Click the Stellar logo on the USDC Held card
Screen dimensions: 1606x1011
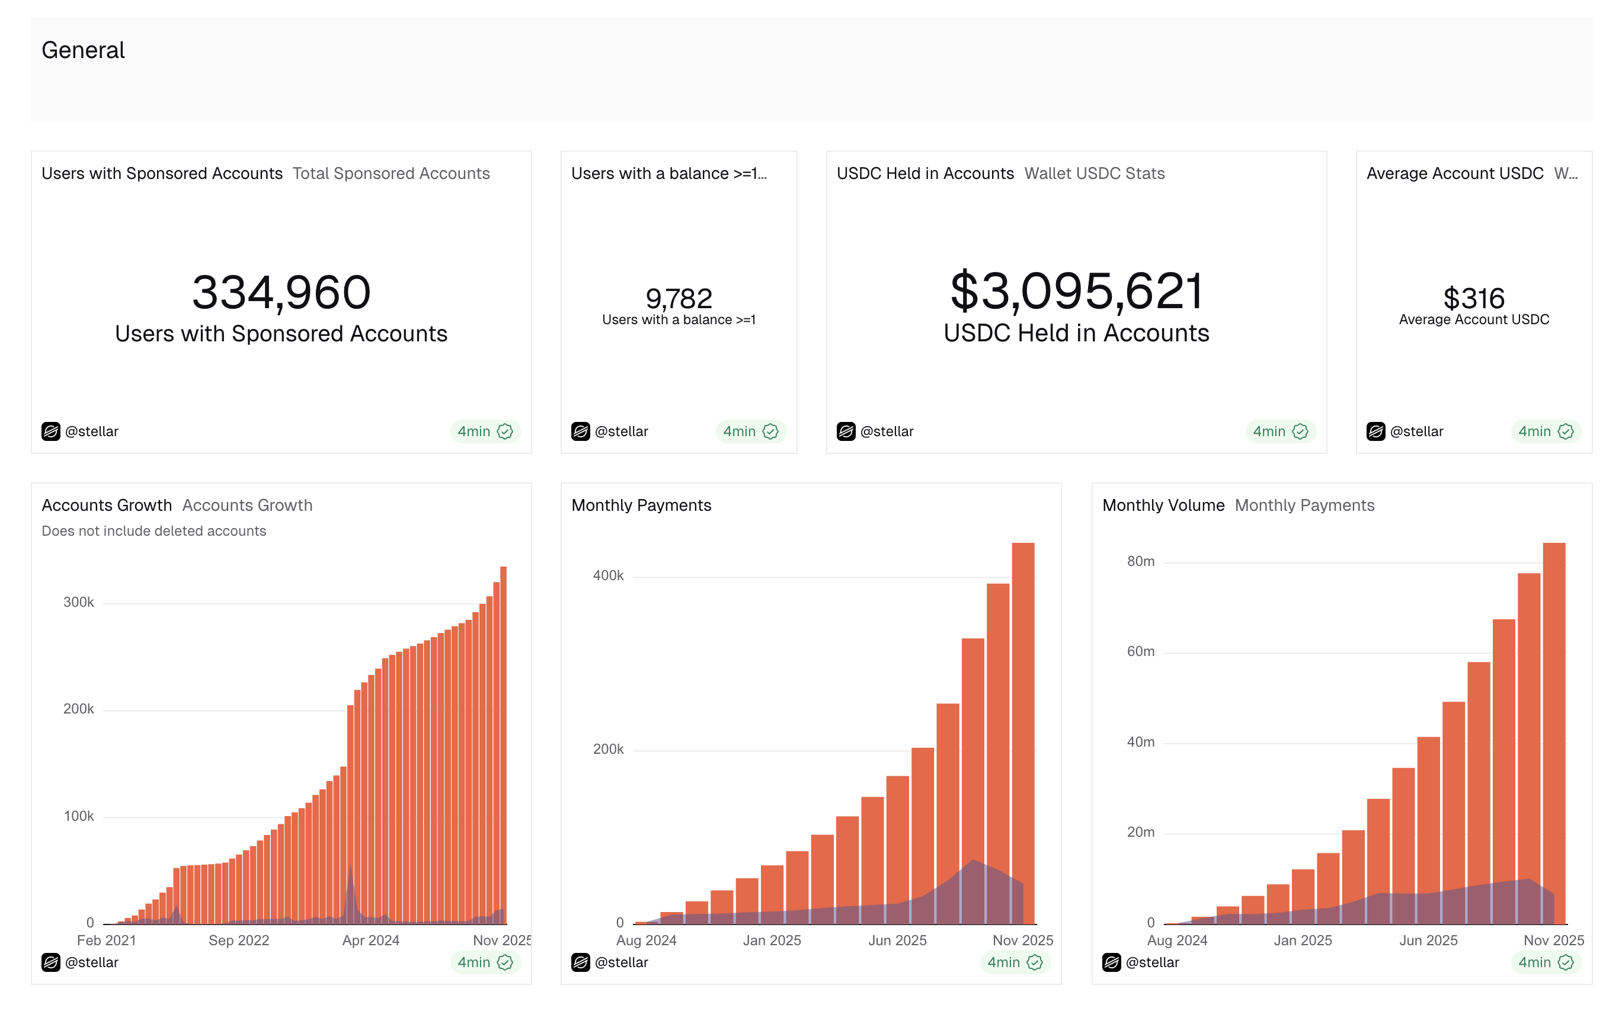point(847,431)
